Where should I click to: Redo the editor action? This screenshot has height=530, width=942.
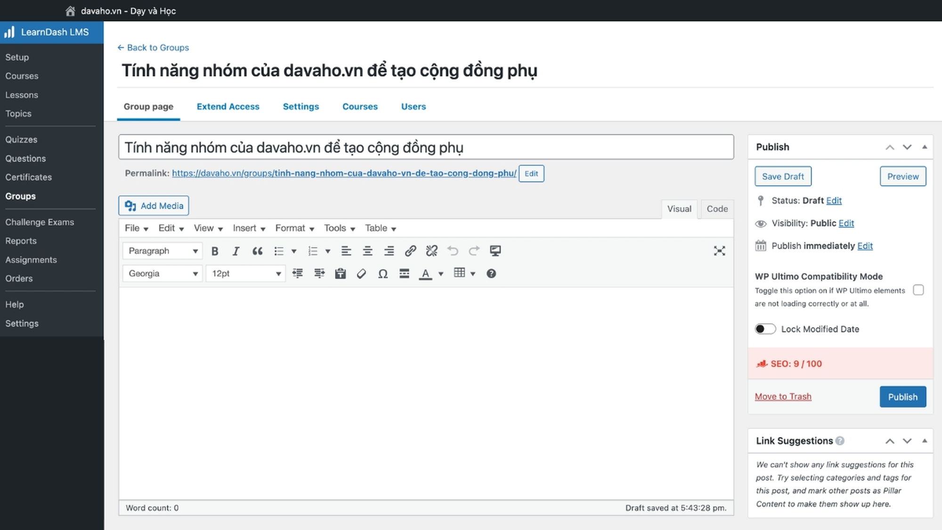pyautogui.click(x=474, y=251)
